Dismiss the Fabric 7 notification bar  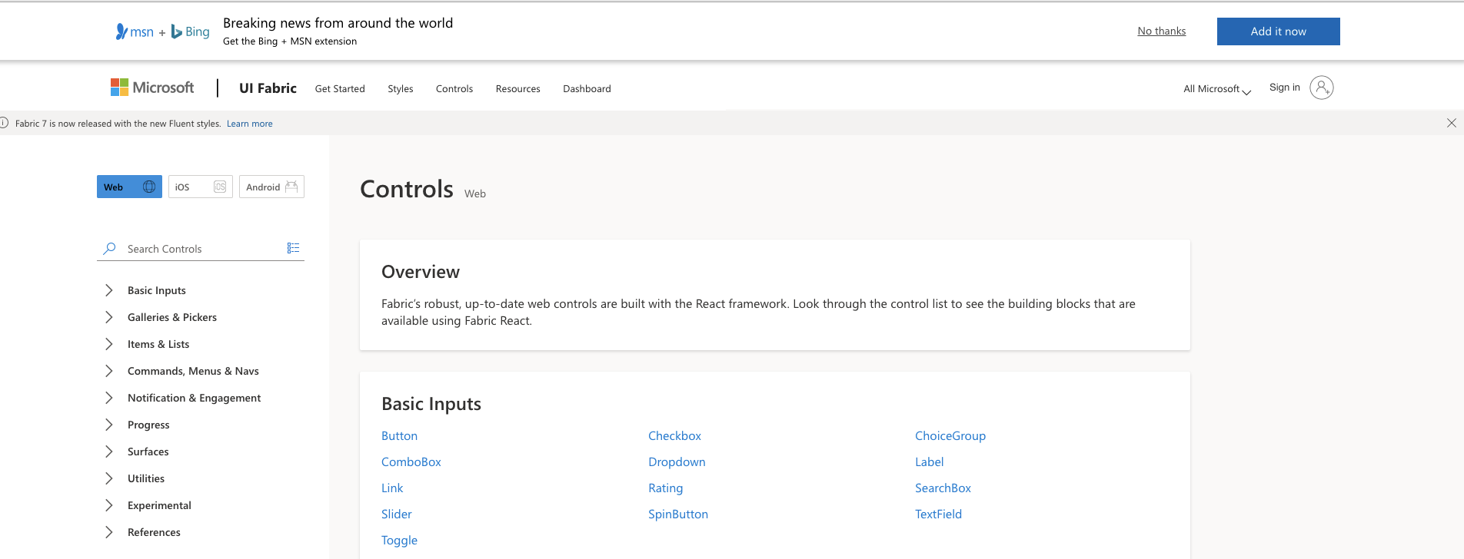coord(1451,123)
